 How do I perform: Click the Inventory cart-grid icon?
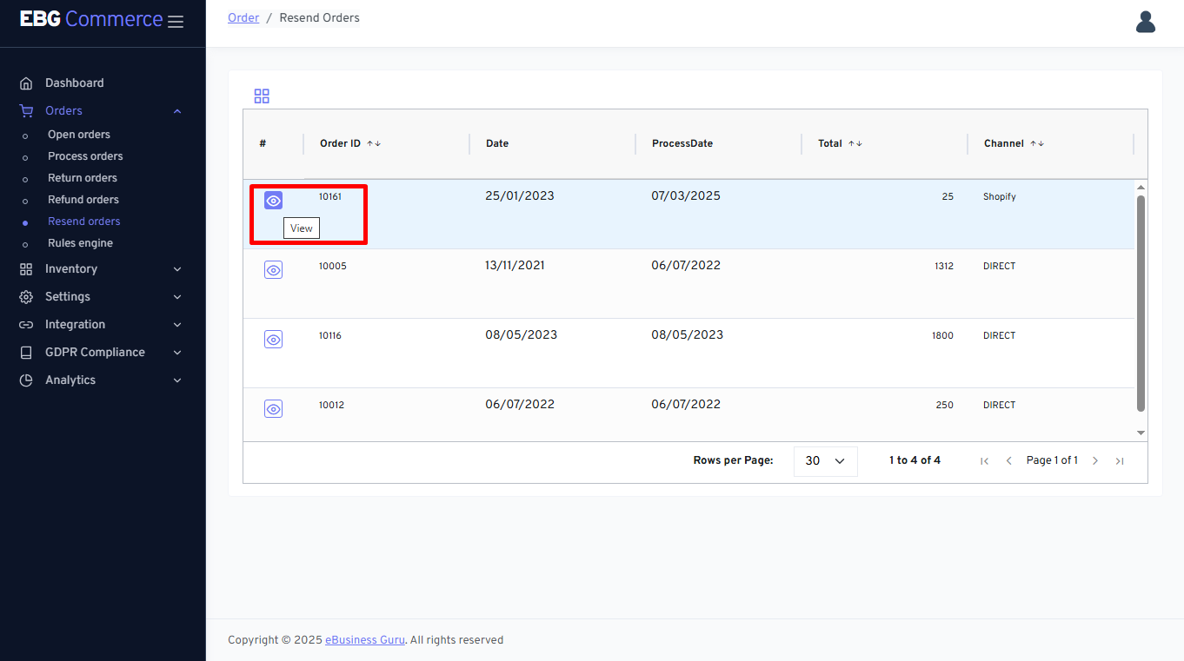25,268
